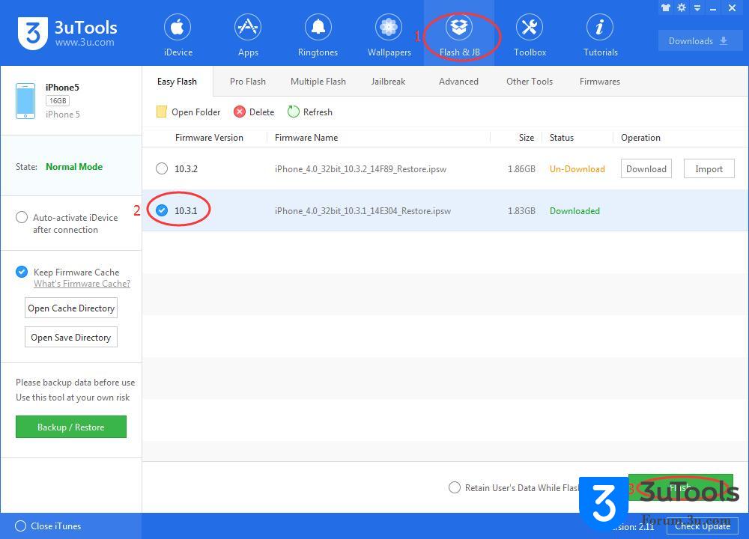Download the 10.3.2 firmware
Screen dimensions: 749x539
646,168
